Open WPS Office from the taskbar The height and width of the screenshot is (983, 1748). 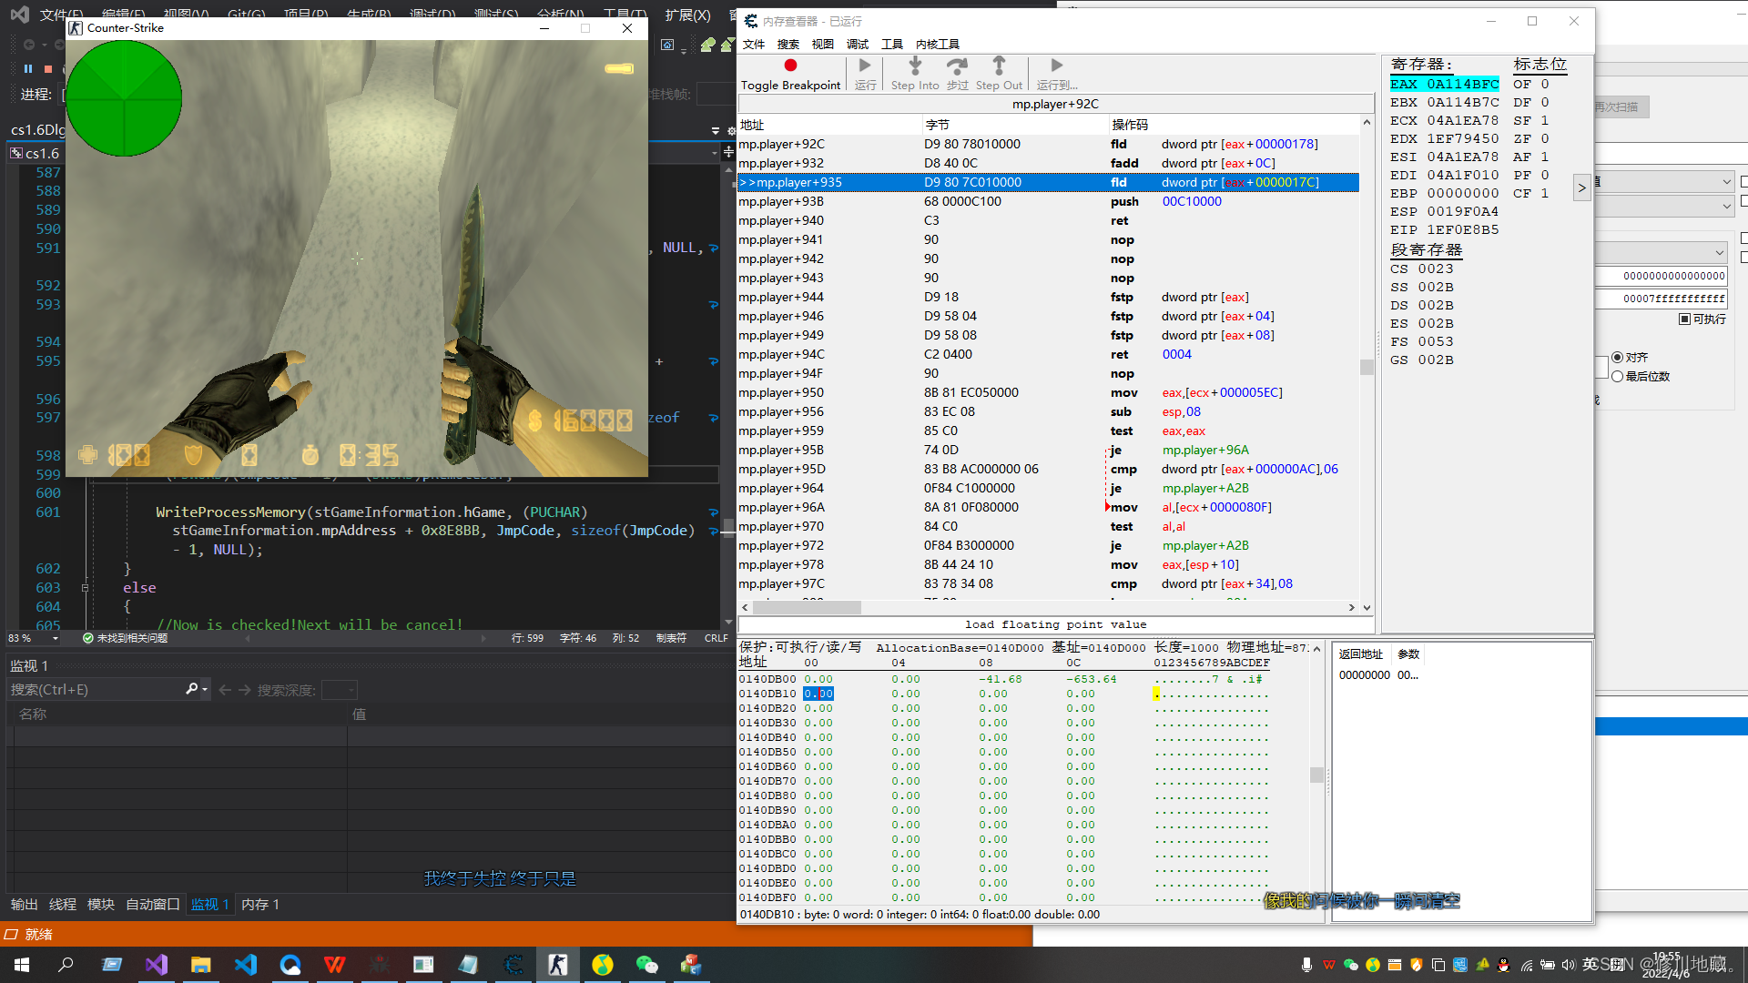[334, 965]
